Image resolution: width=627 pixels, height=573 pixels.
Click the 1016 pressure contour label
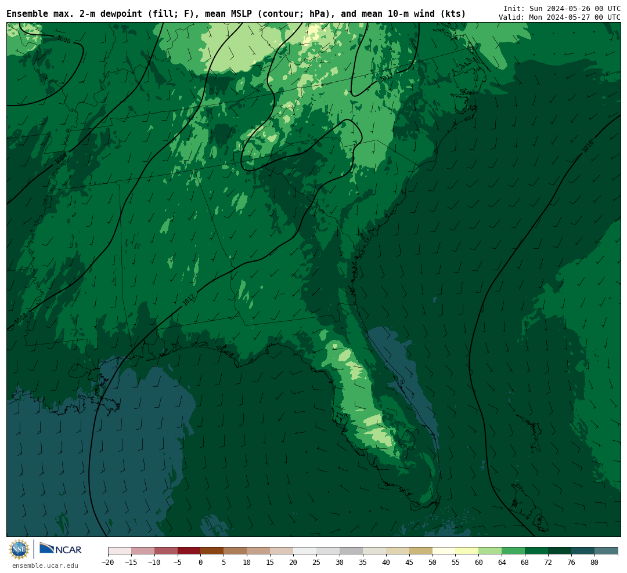(x=588, y=146)
